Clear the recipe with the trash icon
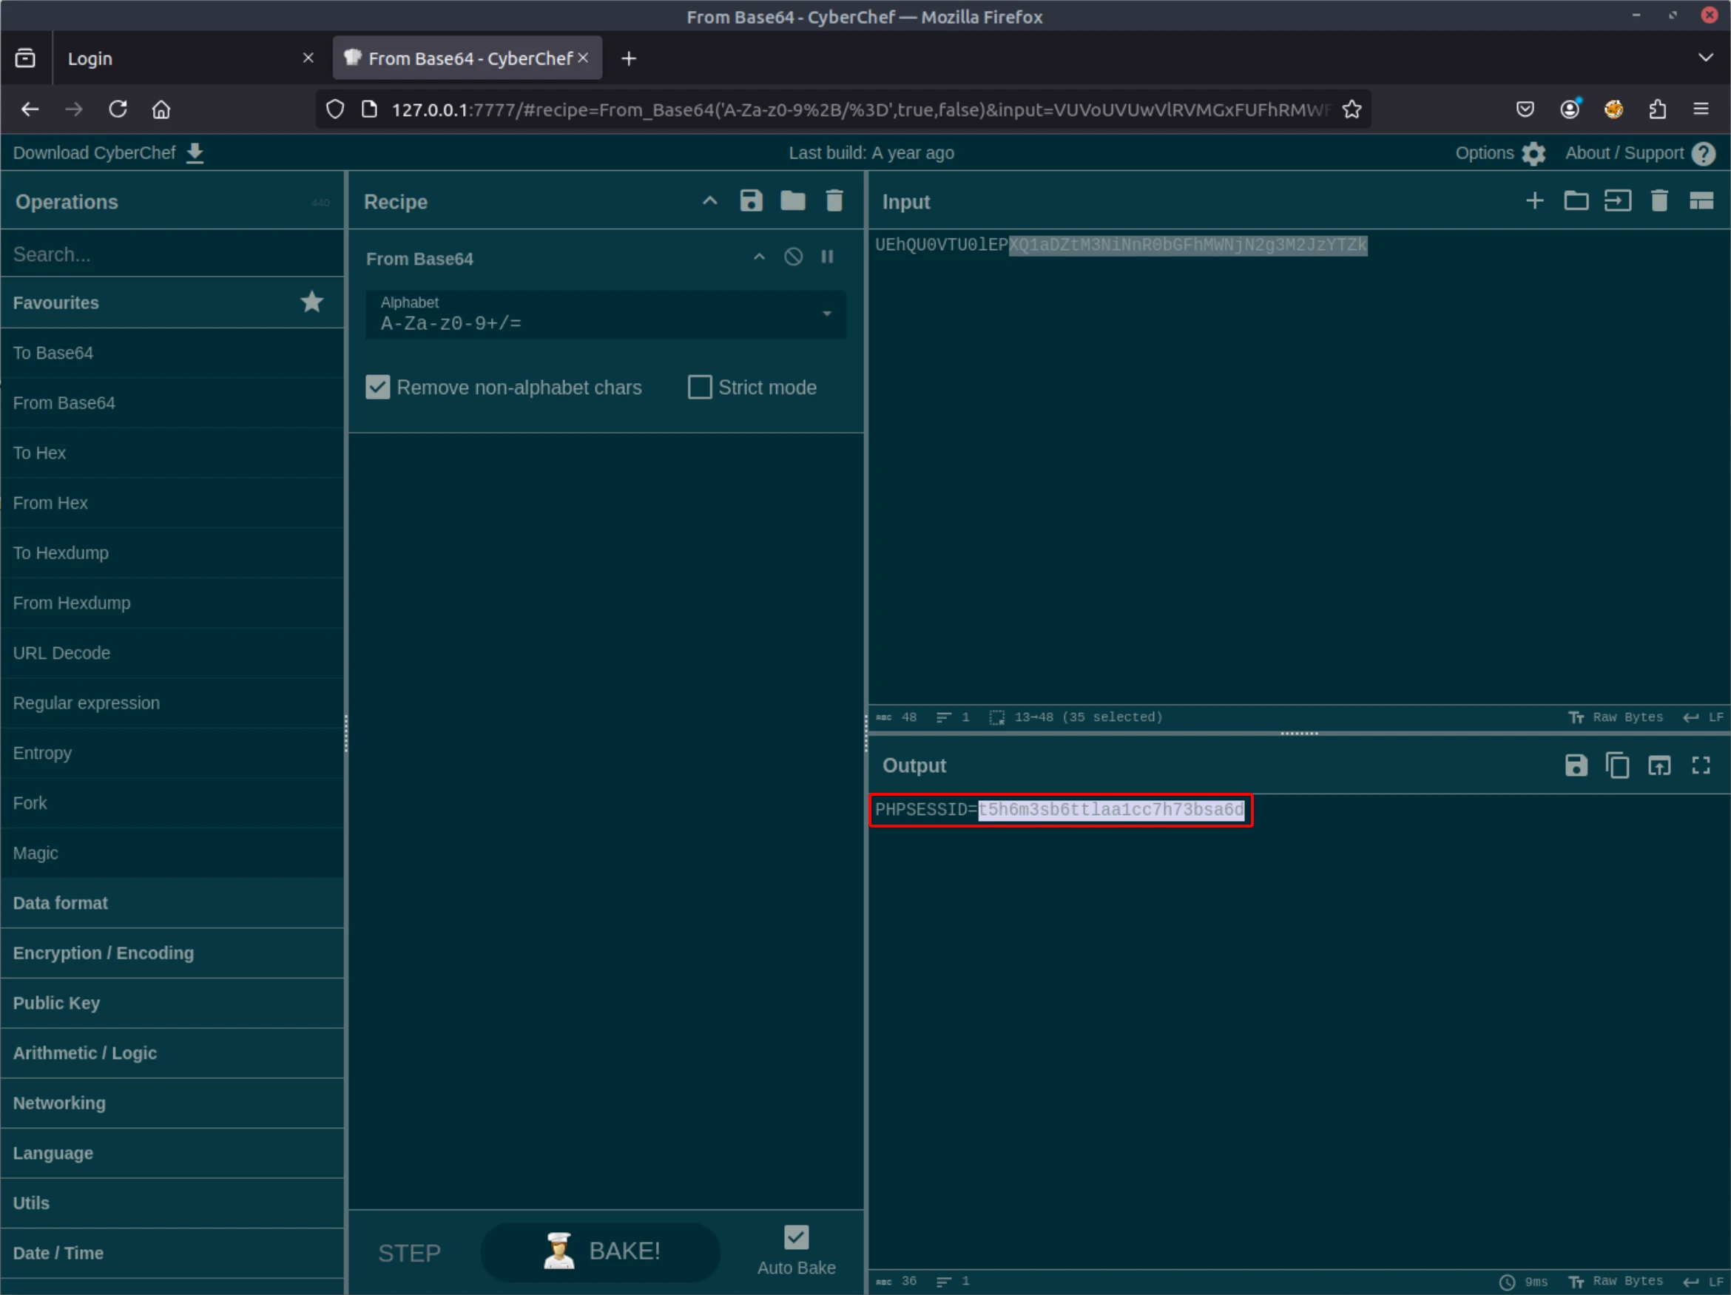The width and height of the screenshot is (1731, 1295). (834, 201)
